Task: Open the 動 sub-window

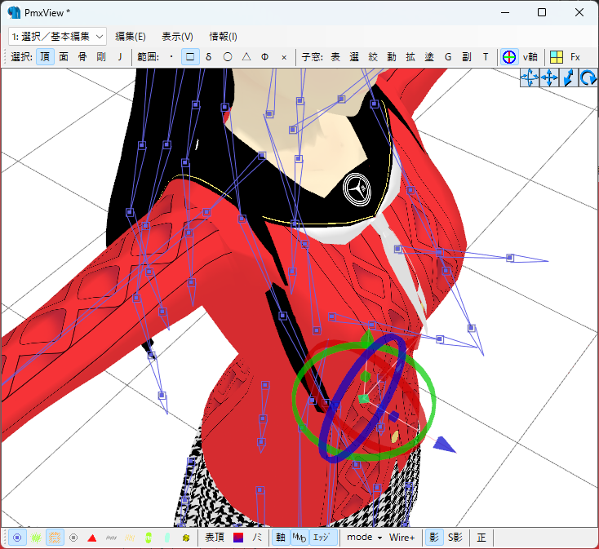Action: click(392, 57)
